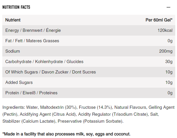Viewport: 177px width, 138px height.
Task: Click the Nutrient column header
Action: pos(13,20)
